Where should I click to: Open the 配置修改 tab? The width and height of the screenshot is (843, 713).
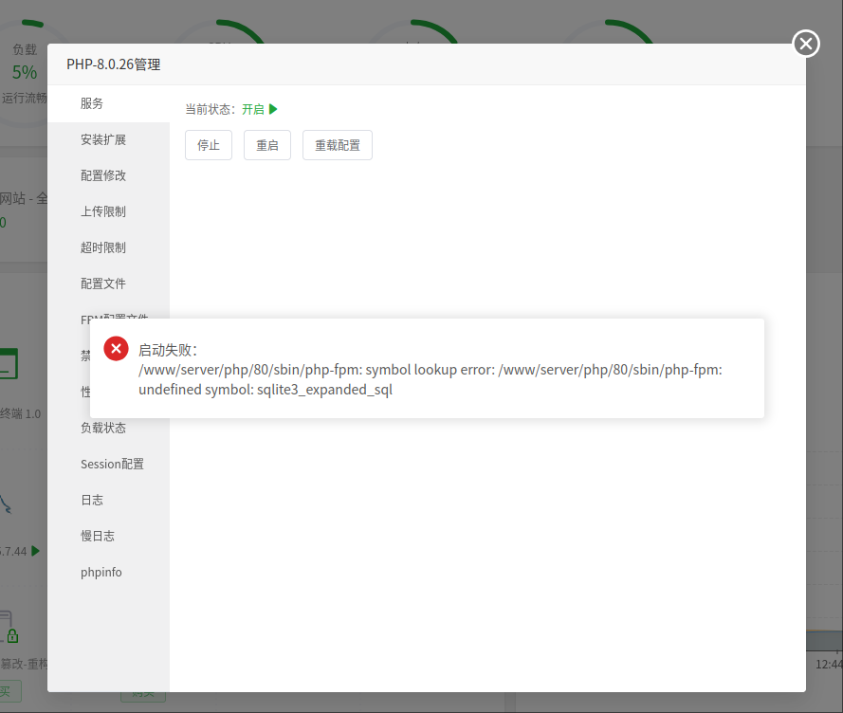click(109, 175)
